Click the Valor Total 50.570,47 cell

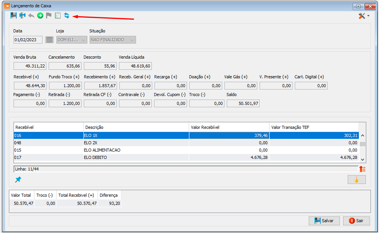[x=22, y=203]
